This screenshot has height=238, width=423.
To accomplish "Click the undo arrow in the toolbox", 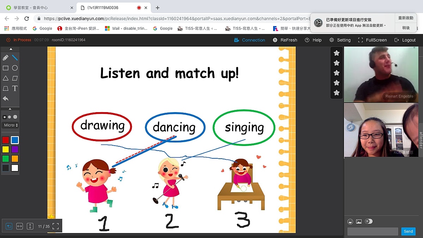I will [x=6, y=99].
